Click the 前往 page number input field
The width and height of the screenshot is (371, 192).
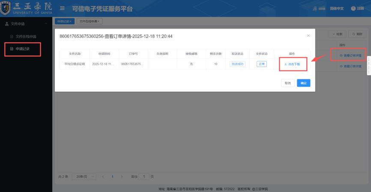pyautogui.click(x=144, y=176)
